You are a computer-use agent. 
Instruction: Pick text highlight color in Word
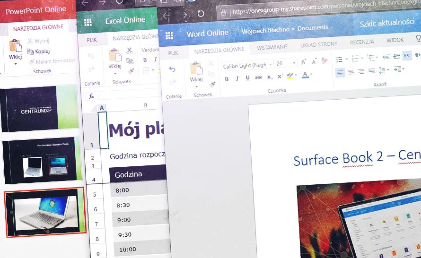[x=289, y=76]
